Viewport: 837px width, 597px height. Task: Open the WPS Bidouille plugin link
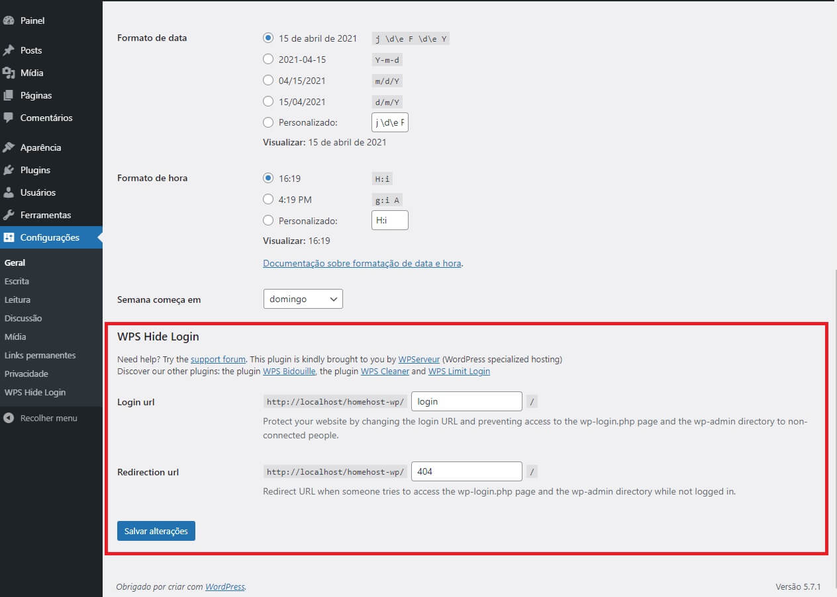[x=290, y=372]
